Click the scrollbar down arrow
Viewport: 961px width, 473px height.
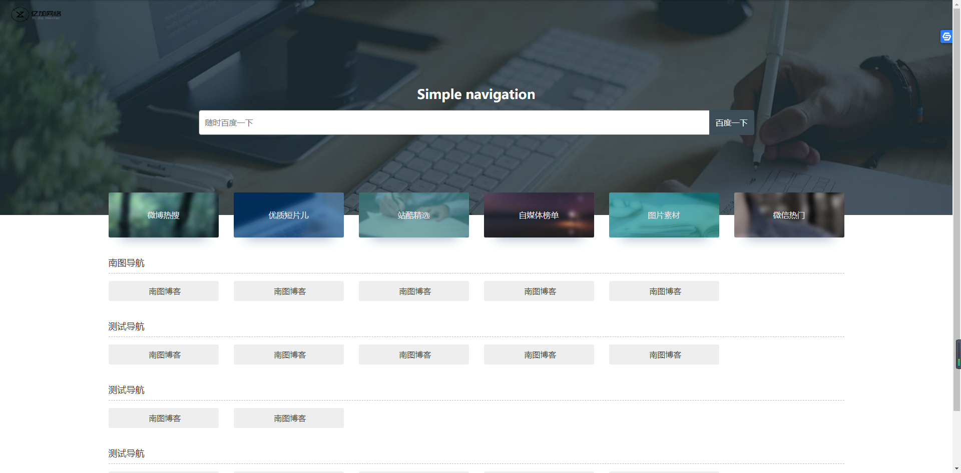click(x=956, y=468)
